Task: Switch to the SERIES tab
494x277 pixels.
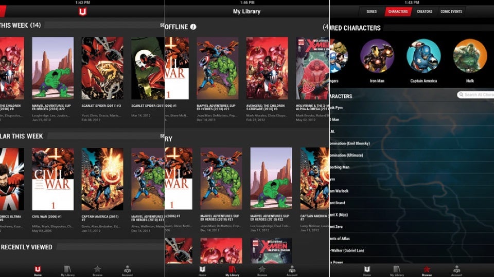Action: point(372,12)
